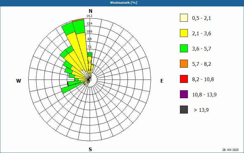This screenshot has width=244, height=153.
Task: Click the dark gray > 13,9 swatch
Action: (x=184, y=110)
